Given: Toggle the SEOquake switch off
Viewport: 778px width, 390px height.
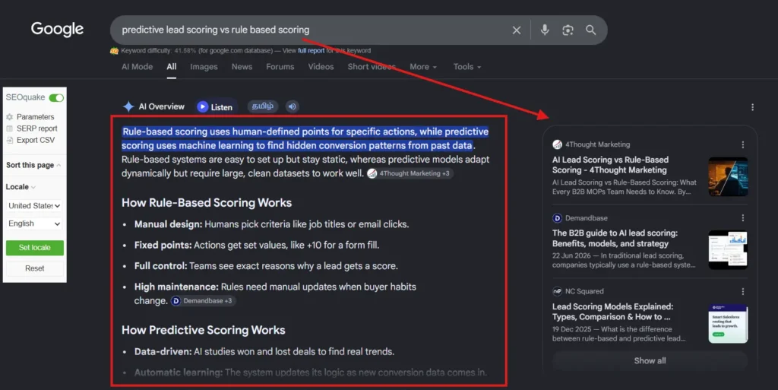Looking at the screenshot, I should (x=56, y=98).
